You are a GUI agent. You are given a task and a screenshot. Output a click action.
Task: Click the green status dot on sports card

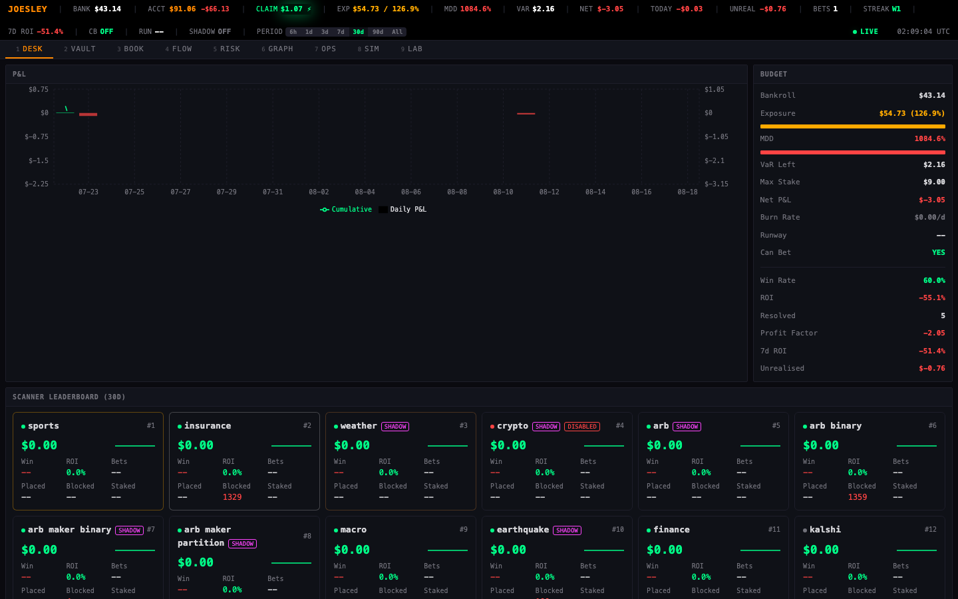(23, 427)
